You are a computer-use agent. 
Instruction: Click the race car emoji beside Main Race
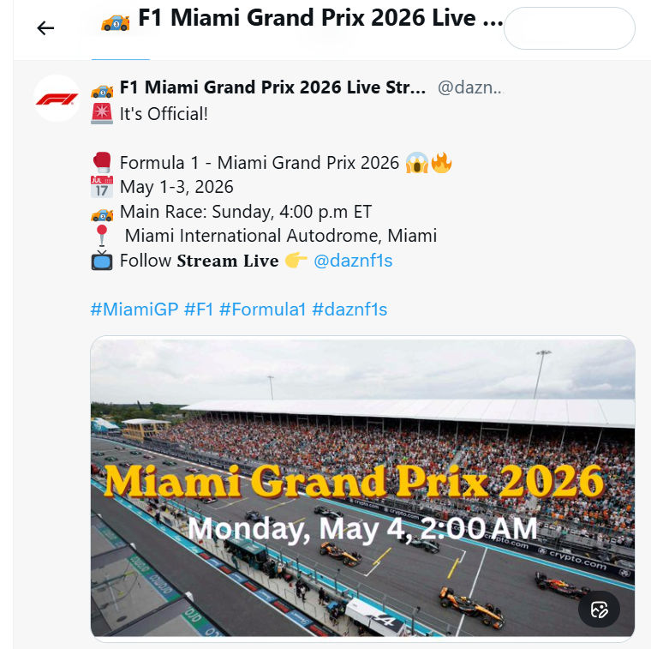pos(102,212)
